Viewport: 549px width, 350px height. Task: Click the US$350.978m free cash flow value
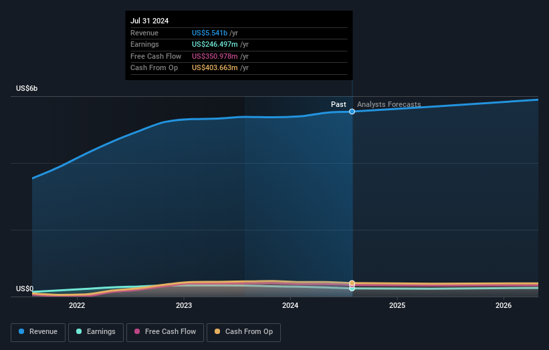pos(215,56)
